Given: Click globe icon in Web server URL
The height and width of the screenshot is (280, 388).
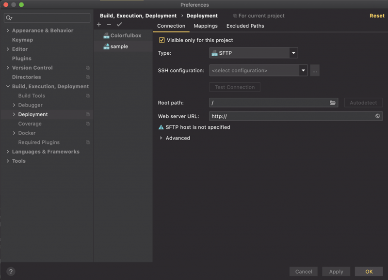Looking at the screenshot, I should click(x=377, y=116).
